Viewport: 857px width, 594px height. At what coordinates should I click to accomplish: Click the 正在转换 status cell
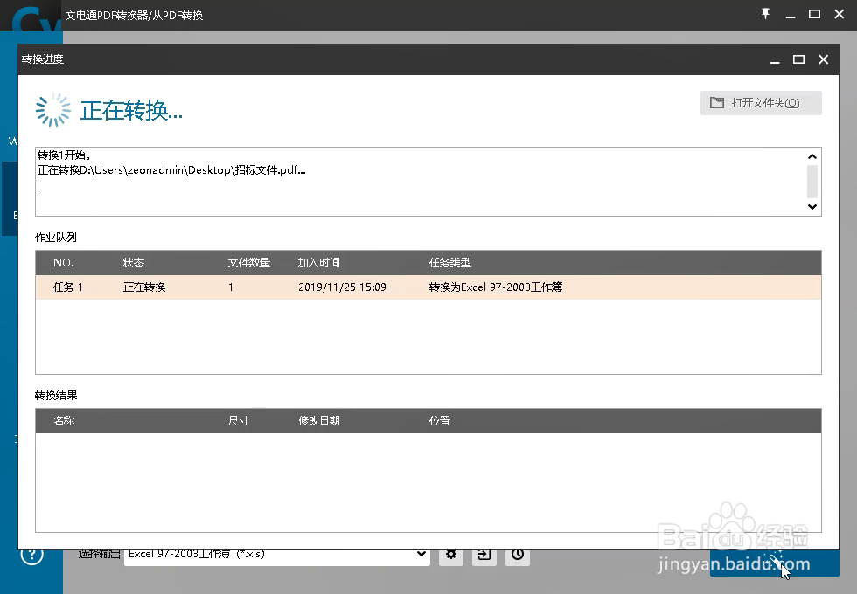(144, 287)
